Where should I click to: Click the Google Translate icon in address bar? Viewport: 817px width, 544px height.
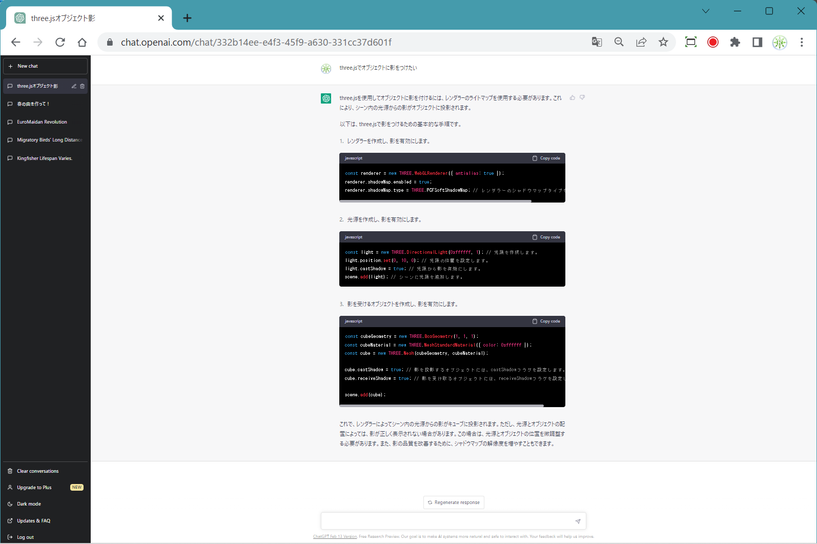pyautogui.click(x=597, y=42)
